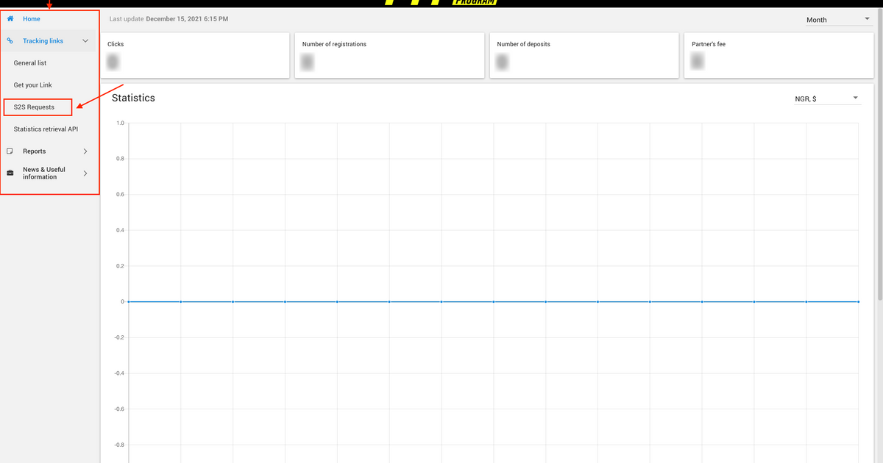
Task: Click the -0.2 y-axis label
Action: [x=118, y=337]
